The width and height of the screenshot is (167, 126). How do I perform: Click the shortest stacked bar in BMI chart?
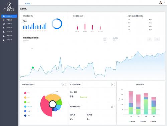[x=154, y=106]
